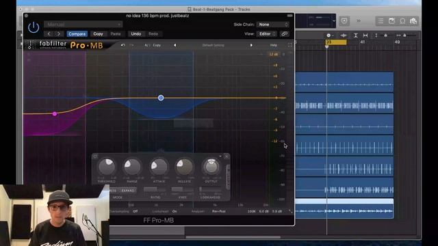Viewport: 438px width, 246px height.
Task: Open Logic tracks settings gear menu
Action: [330, 36]
